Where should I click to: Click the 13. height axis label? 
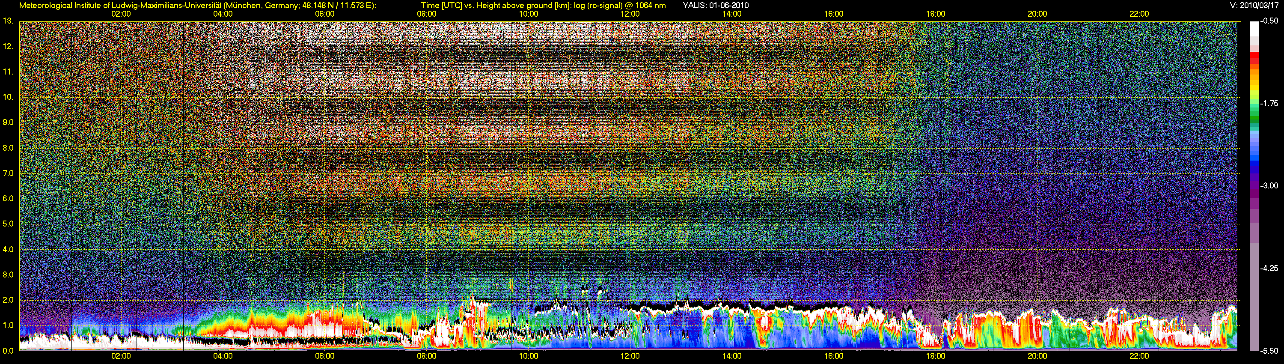7,21
